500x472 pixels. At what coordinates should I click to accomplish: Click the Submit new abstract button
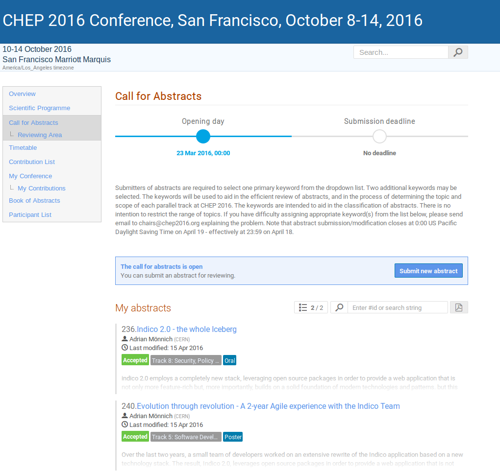428,271
